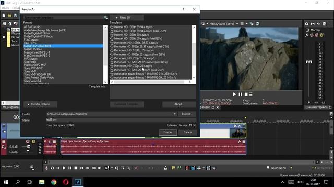Open the master FX icon
Image resolution: width=334 pixels, height=187 pixels.
[x=307, y=35]
